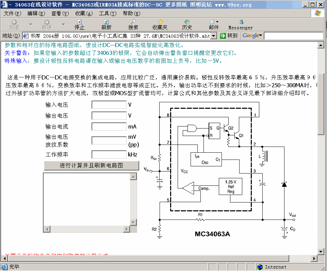Click the 完毕 status bar text
Screen dimensions: 327x271
(14, 267)
